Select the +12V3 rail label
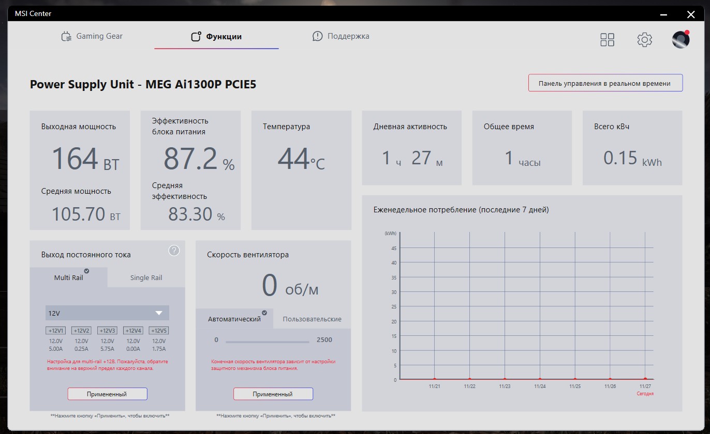The height and width of the screenshot is (434, 710). 107,331
